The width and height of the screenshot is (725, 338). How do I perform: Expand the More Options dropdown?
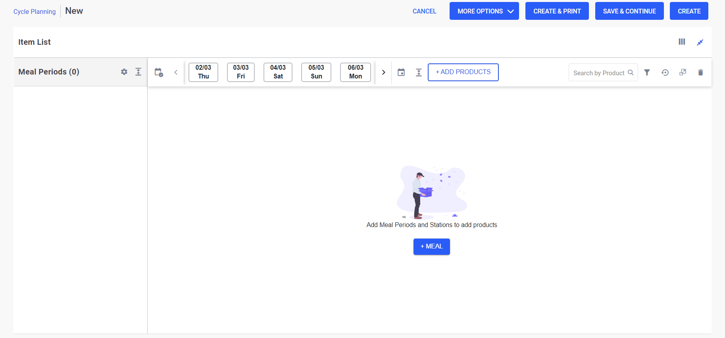[x=484, y=11]
